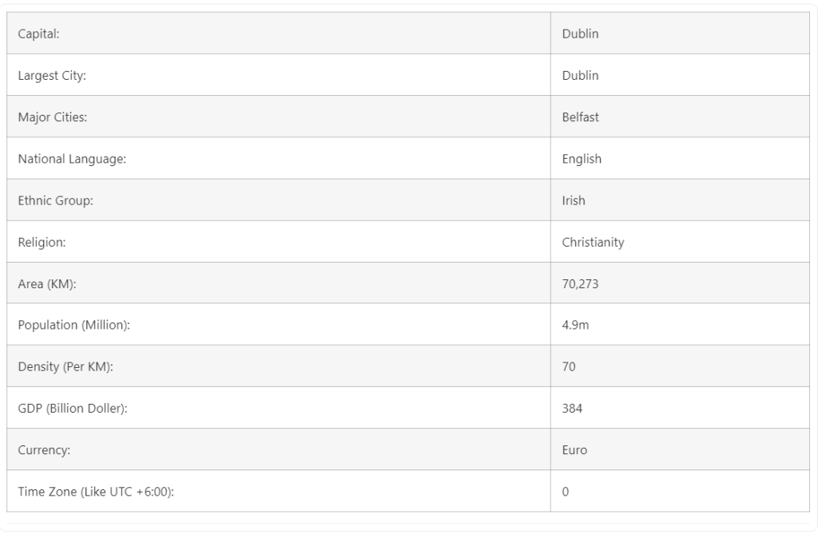Click the "National Language:" label

[x=72, y=159]
